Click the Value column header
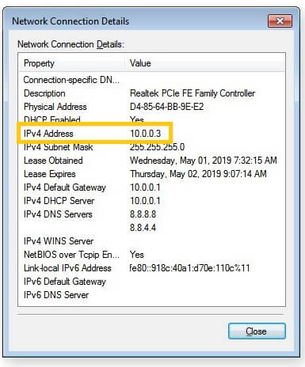Viewport: 305px width, 367px height. (205, 63)
